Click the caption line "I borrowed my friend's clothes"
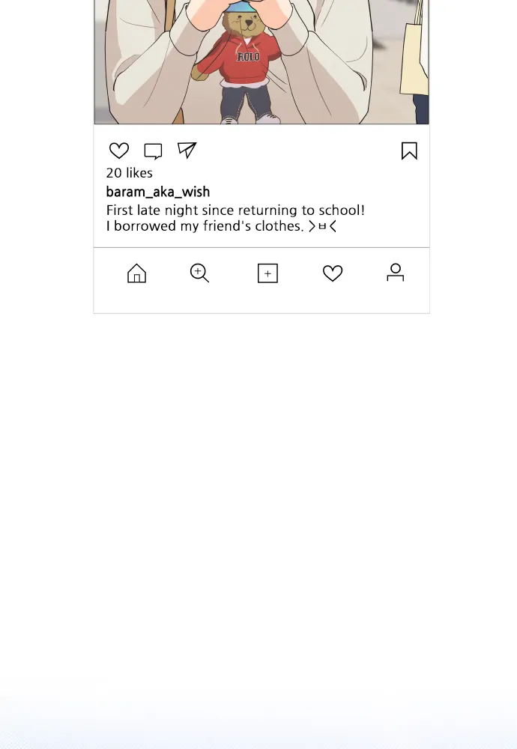This screenshot has width=517, height=749. 205,225
